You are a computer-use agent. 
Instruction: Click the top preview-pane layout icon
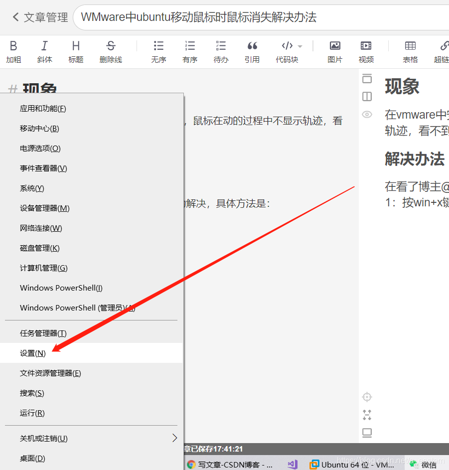(x=367, y=79)
